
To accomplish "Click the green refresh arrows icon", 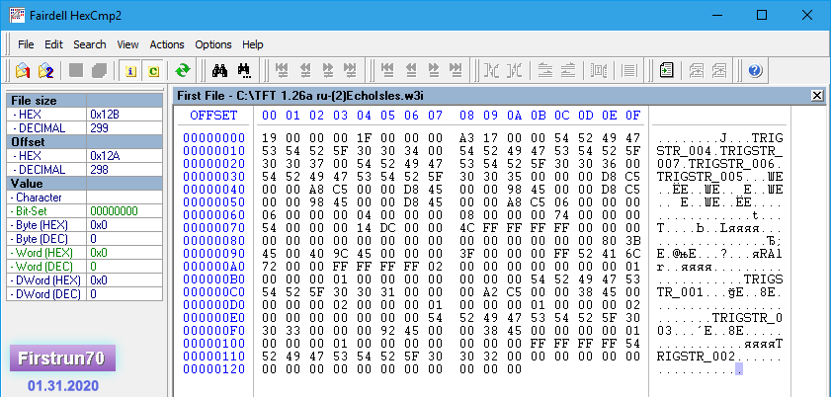I will click(183, 70).
